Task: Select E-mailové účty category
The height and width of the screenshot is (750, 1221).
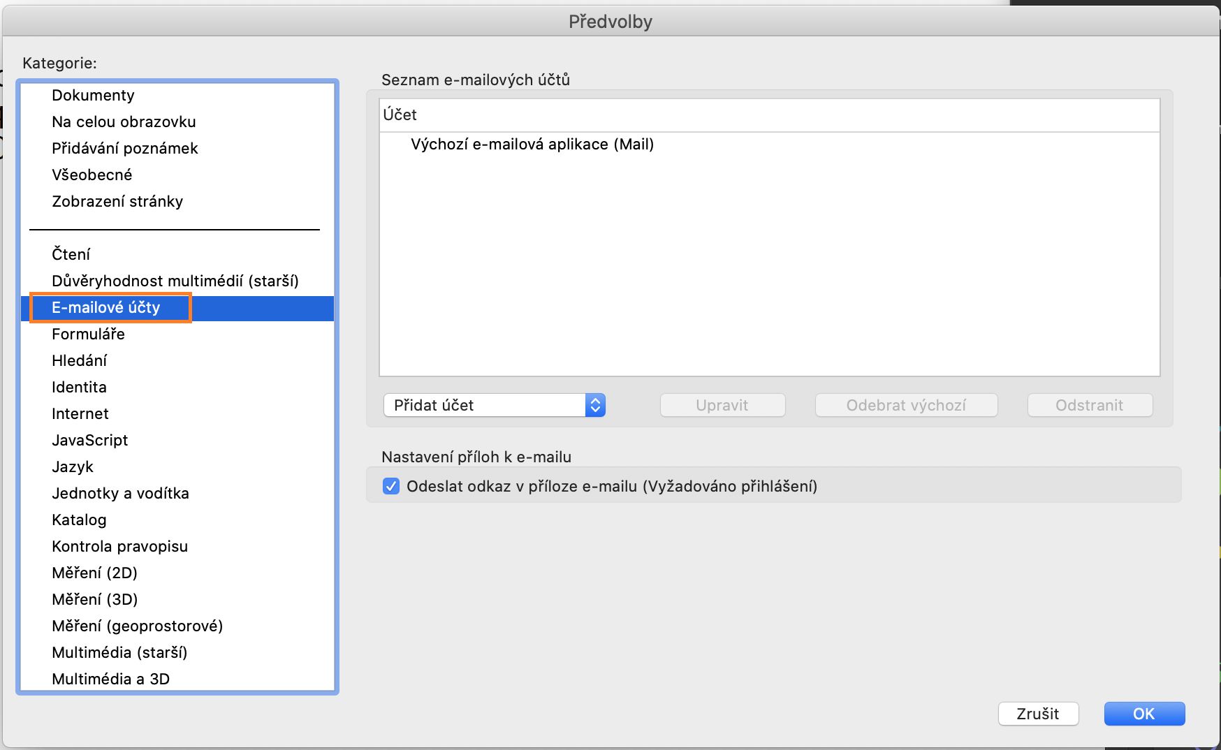Action: pos(177,308)
